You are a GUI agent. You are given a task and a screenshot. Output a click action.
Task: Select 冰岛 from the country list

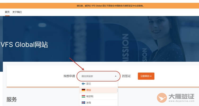point(98,103)
